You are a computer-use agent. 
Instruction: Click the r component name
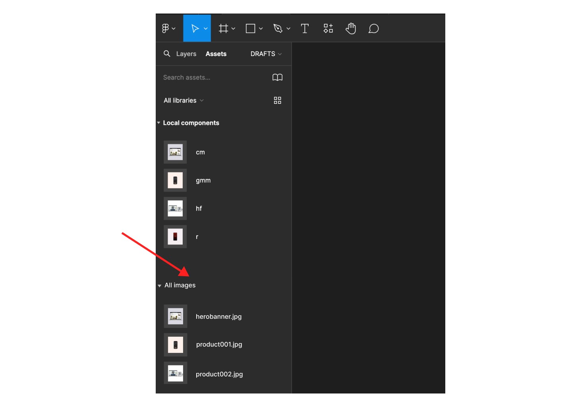[197, 237]
